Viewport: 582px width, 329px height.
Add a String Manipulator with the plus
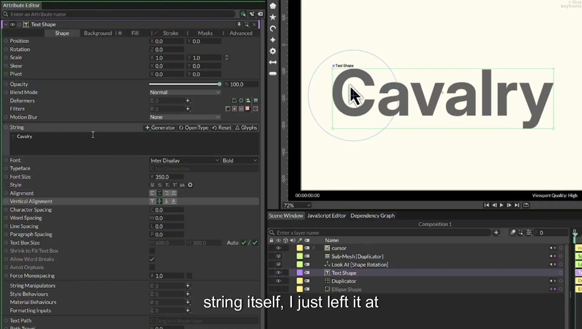tap(188, 286)
